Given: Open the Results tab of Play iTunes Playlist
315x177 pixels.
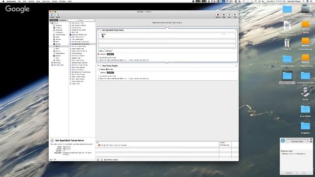Looking at the screenshot, I should point(103,73).
